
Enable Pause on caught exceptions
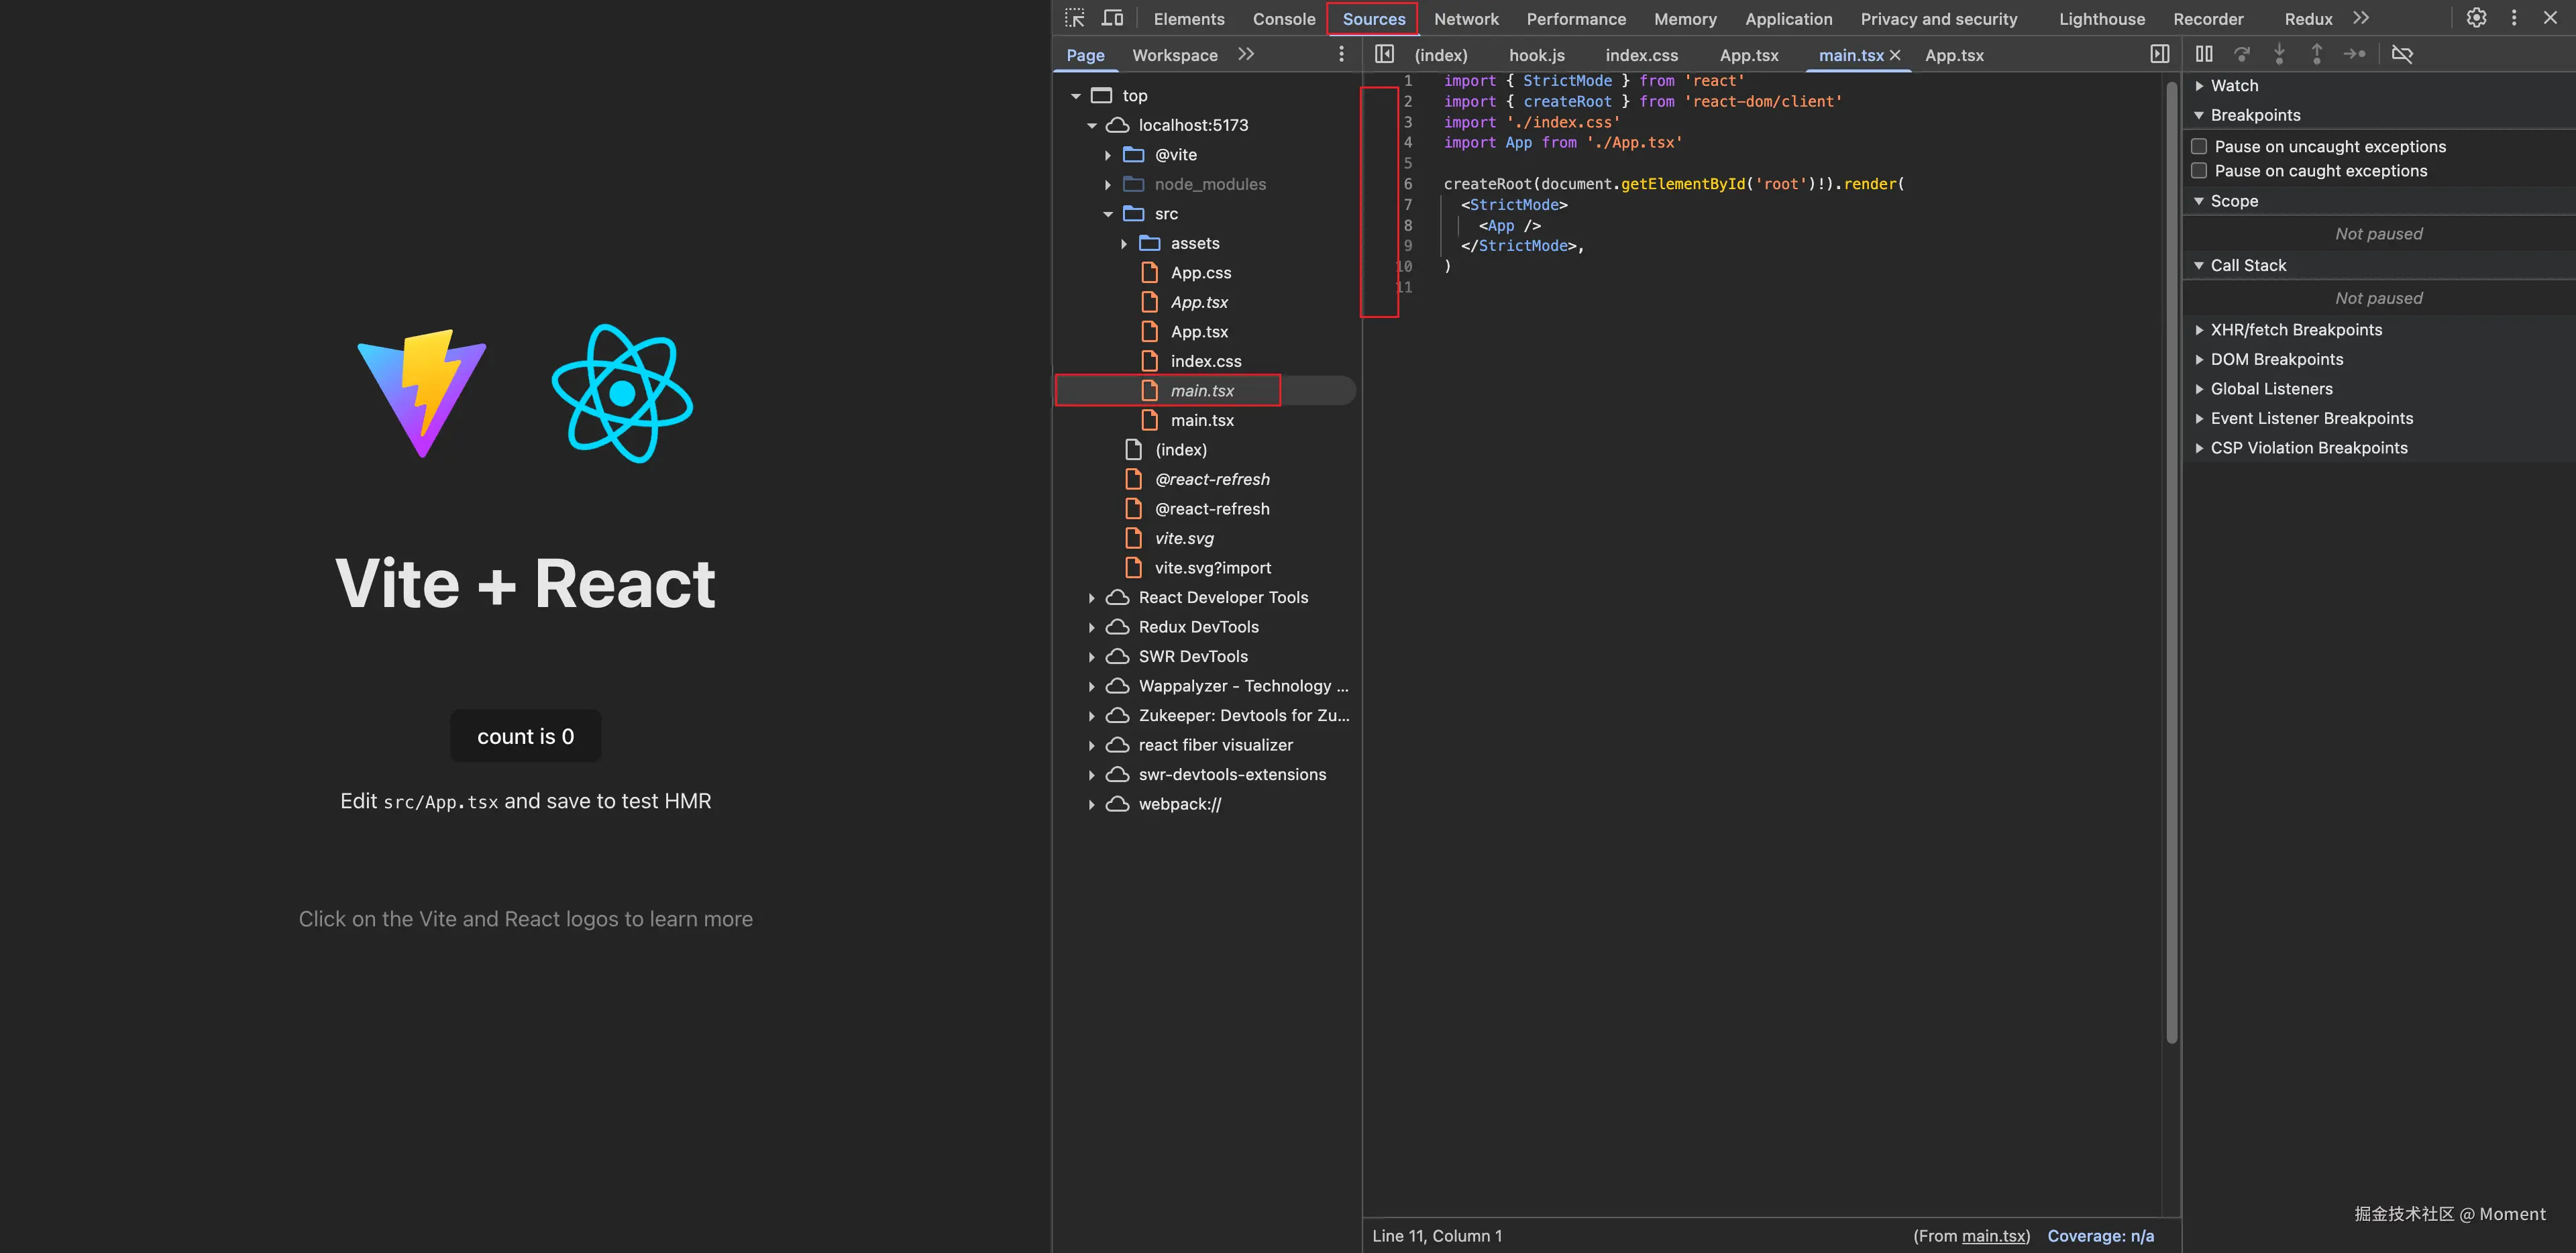click(2199, 171)
